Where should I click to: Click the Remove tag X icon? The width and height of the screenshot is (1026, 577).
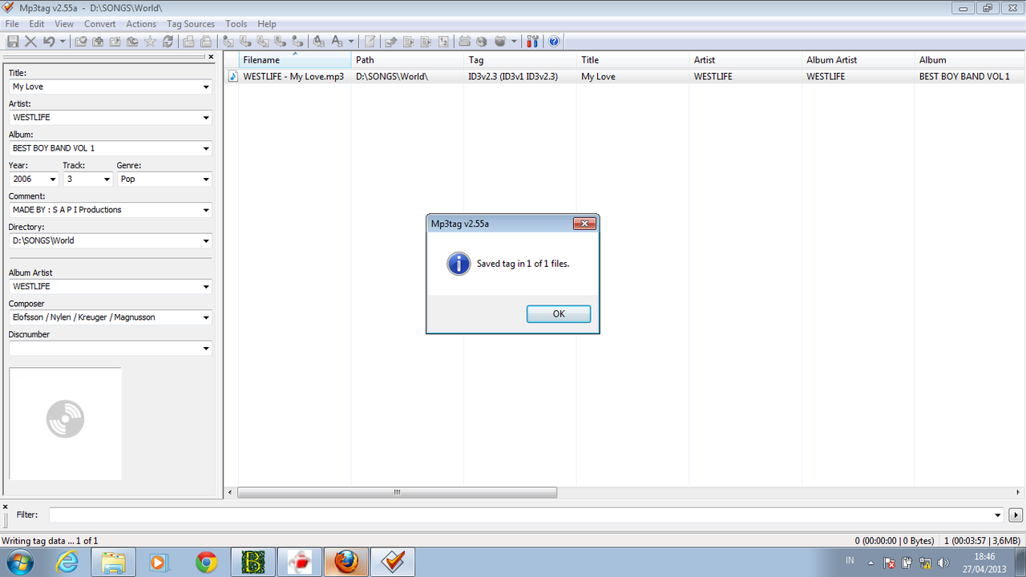pos(30,41)
